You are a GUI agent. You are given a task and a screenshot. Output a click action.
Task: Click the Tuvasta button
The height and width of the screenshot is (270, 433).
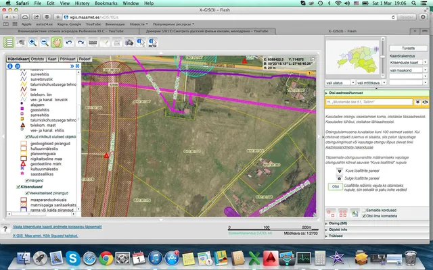(x=408, y=48)
